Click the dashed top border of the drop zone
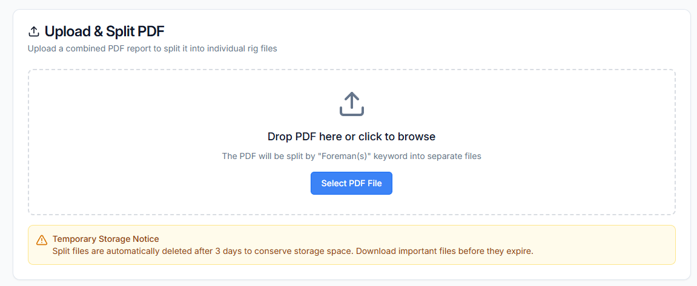Screen dimensions: 697x286 tap(351, 70)
